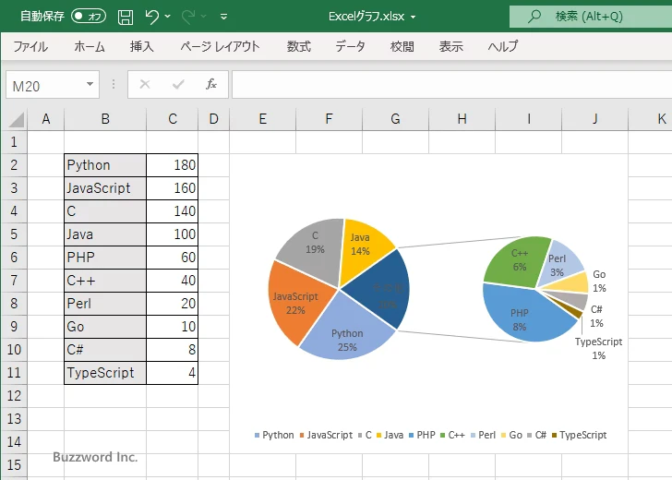The image size is (672, 480).
Task: Select column G header
Action: 396,119
